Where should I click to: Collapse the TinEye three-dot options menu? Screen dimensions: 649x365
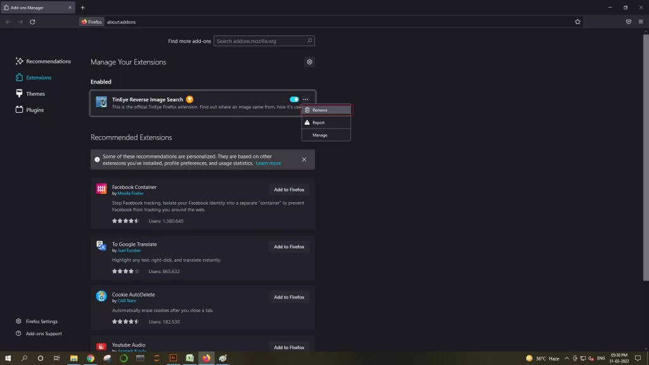click(x=305, y=99)
